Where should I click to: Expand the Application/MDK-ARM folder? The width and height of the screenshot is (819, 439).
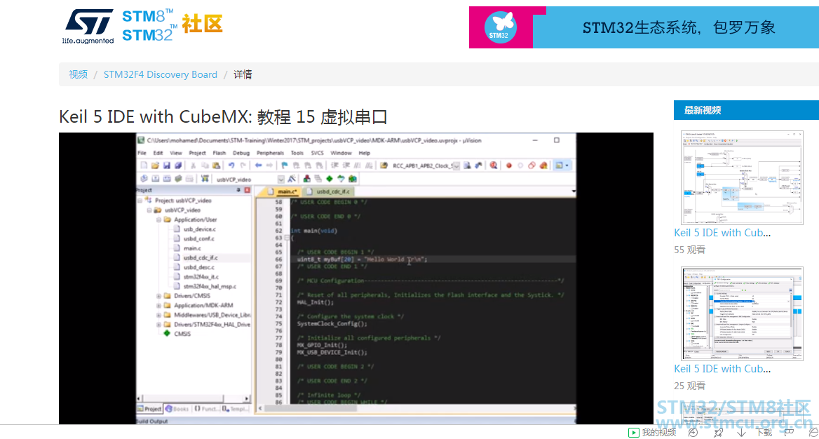(158, 305)
